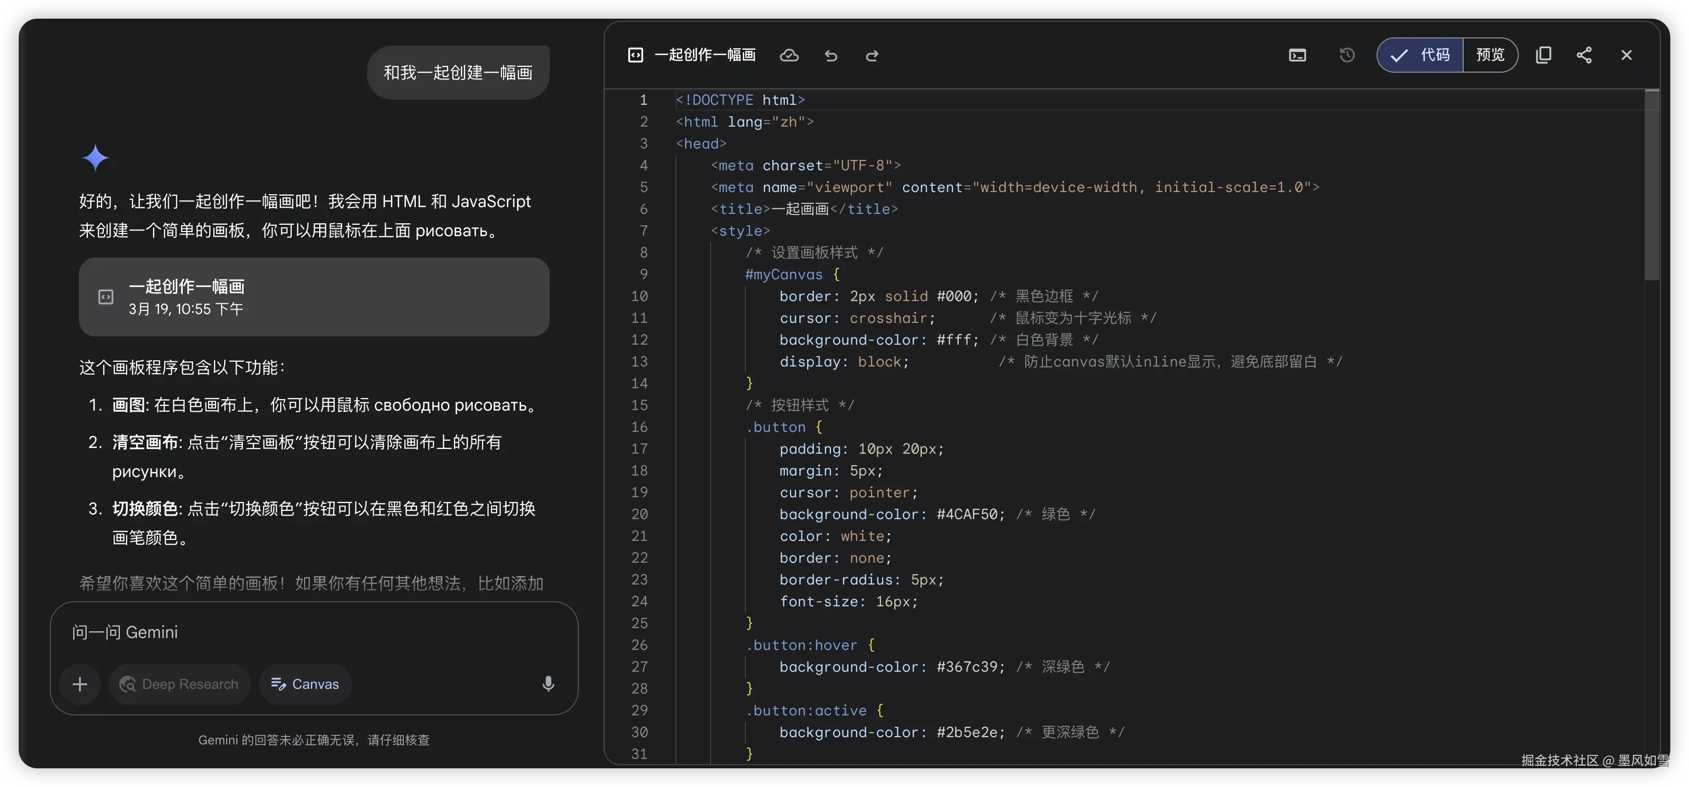The height and width of the screenshot is (787, 1689).
Task: Click the plus attachment button
Action: [x=80, y=684]
